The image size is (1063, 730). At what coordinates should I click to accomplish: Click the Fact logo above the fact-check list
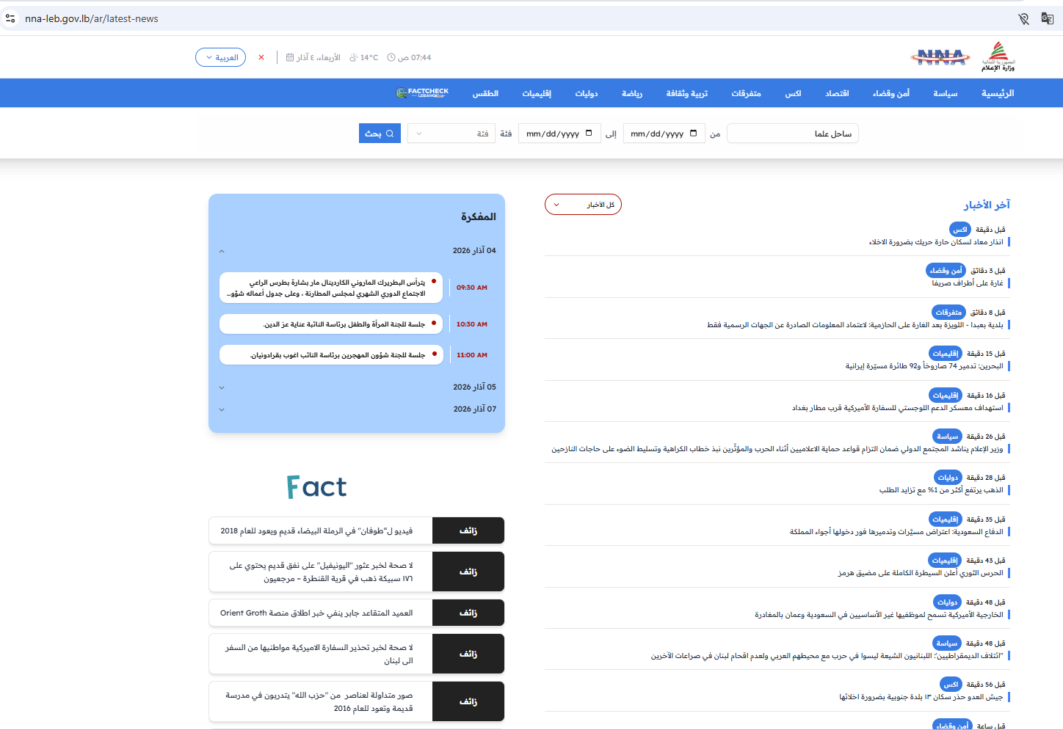(x=316, y=486)
